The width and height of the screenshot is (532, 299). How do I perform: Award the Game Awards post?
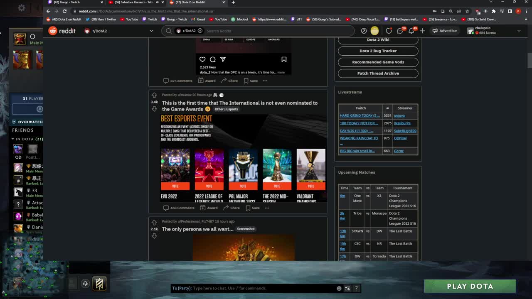pos(208,208)
